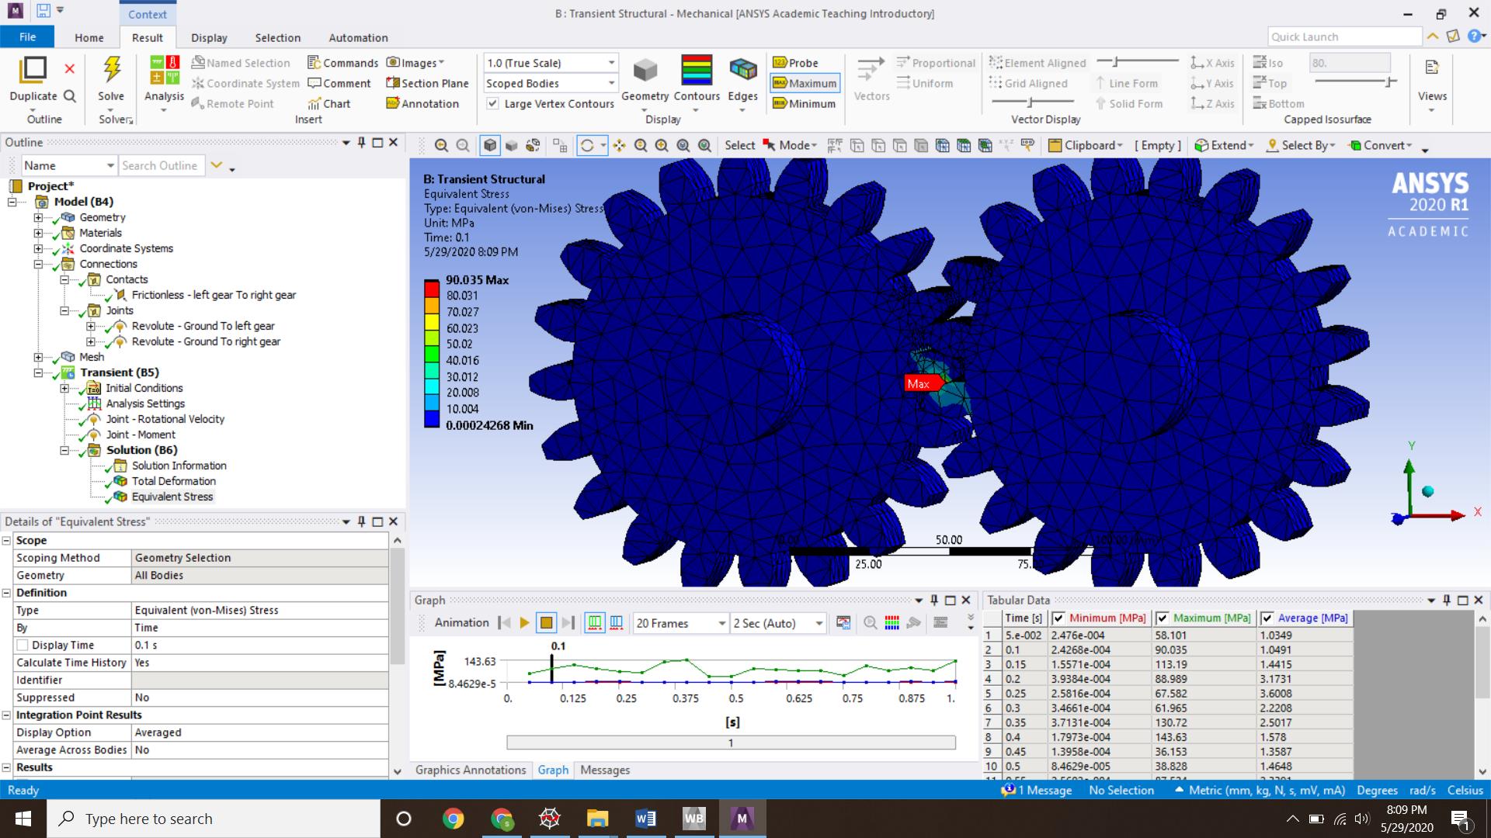The width and height of the screenshot is (1491, 838).
Task: Click the Search Outline field
Action: pos(161,165)
